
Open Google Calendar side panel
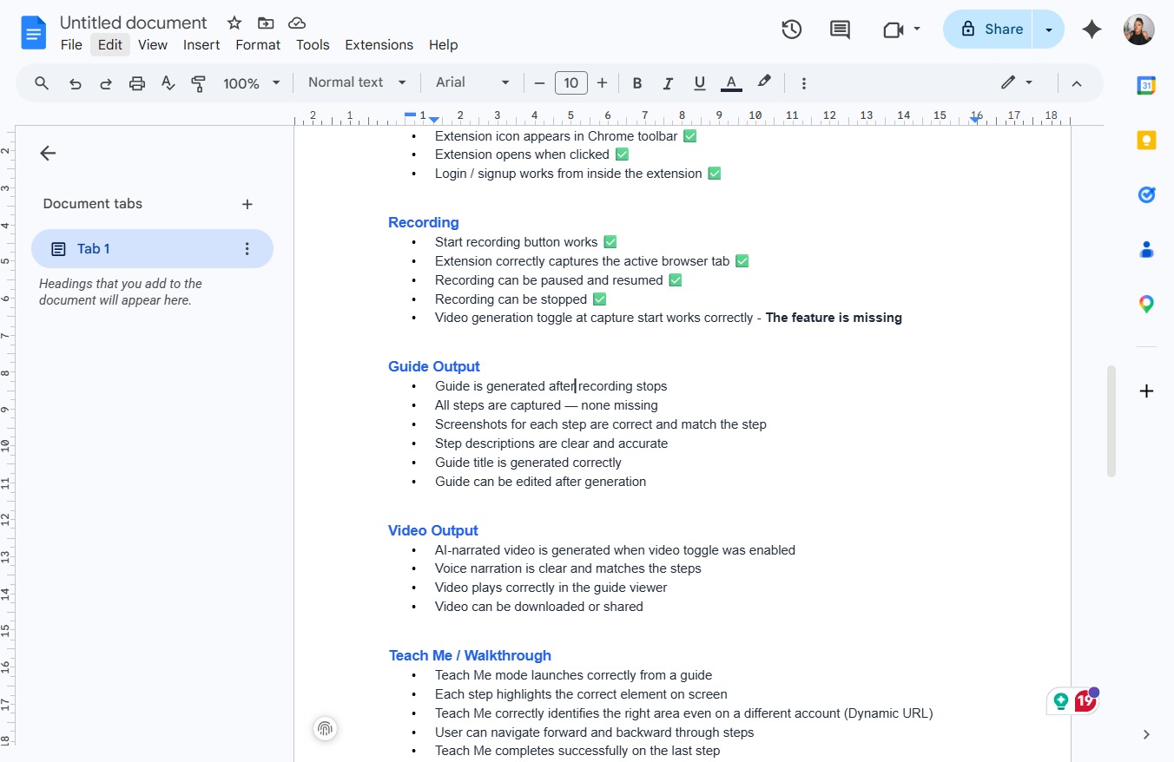click(x=1146, y=85)
